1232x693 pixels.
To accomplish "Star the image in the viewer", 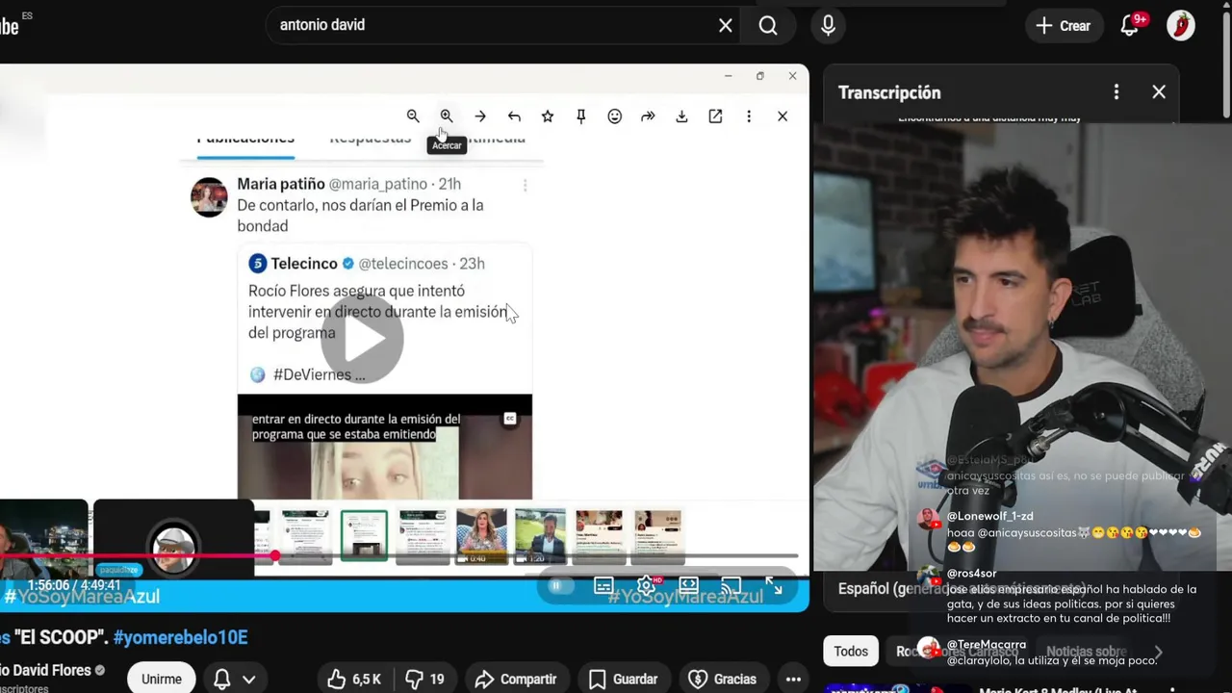I will point(548,116).
